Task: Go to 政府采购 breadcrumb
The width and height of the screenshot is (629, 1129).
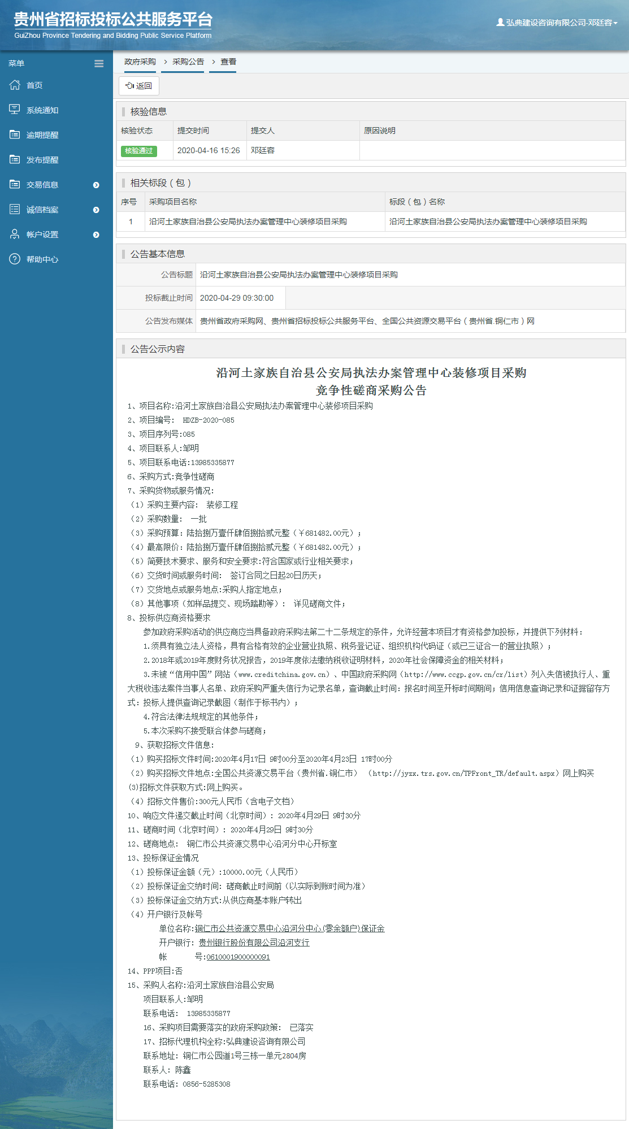Action: [x=140, y=62]
